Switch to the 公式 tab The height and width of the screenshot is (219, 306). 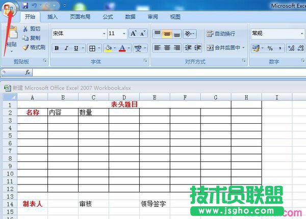[x=108, y=17]
